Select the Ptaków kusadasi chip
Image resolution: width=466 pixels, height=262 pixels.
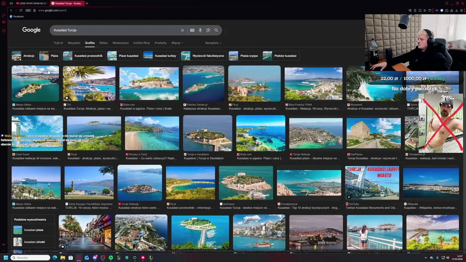(281, 56)
